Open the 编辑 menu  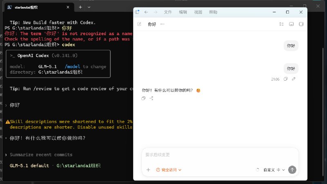point(183,12)
